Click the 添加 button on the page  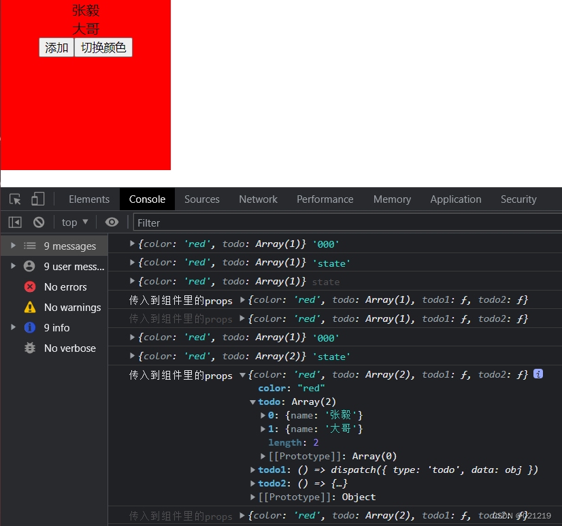[56, 47]
